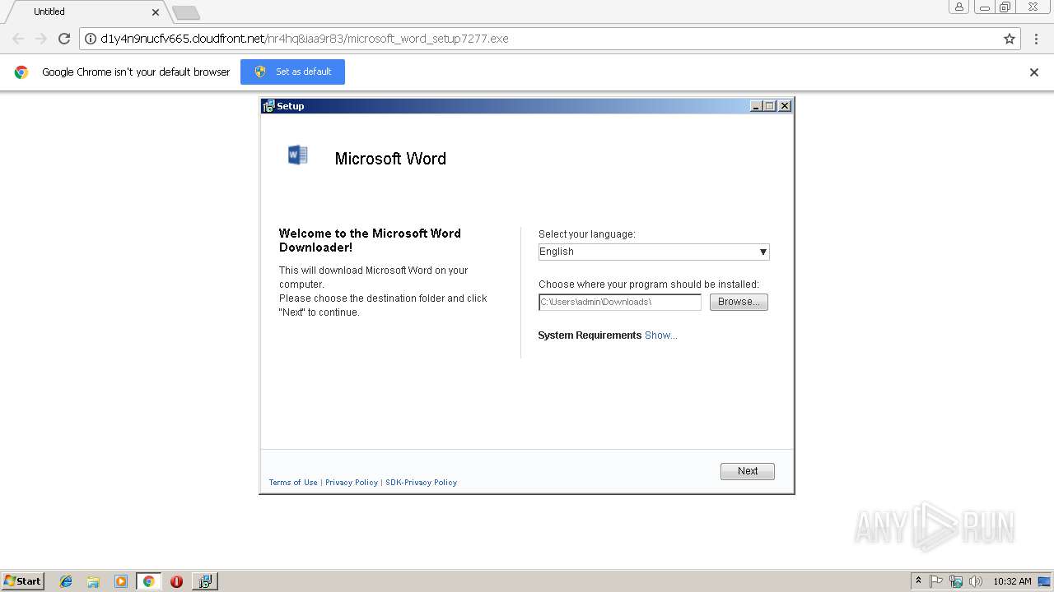Viewport: 1054px width, 592px height.
Task: Show System Requirements link
Action: pyautogui.click(x=661, y=335)
